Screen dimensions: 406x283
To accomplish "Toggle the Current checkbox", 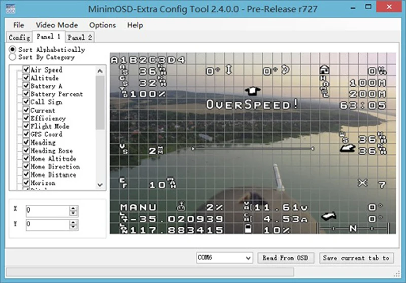I will 26,110.
